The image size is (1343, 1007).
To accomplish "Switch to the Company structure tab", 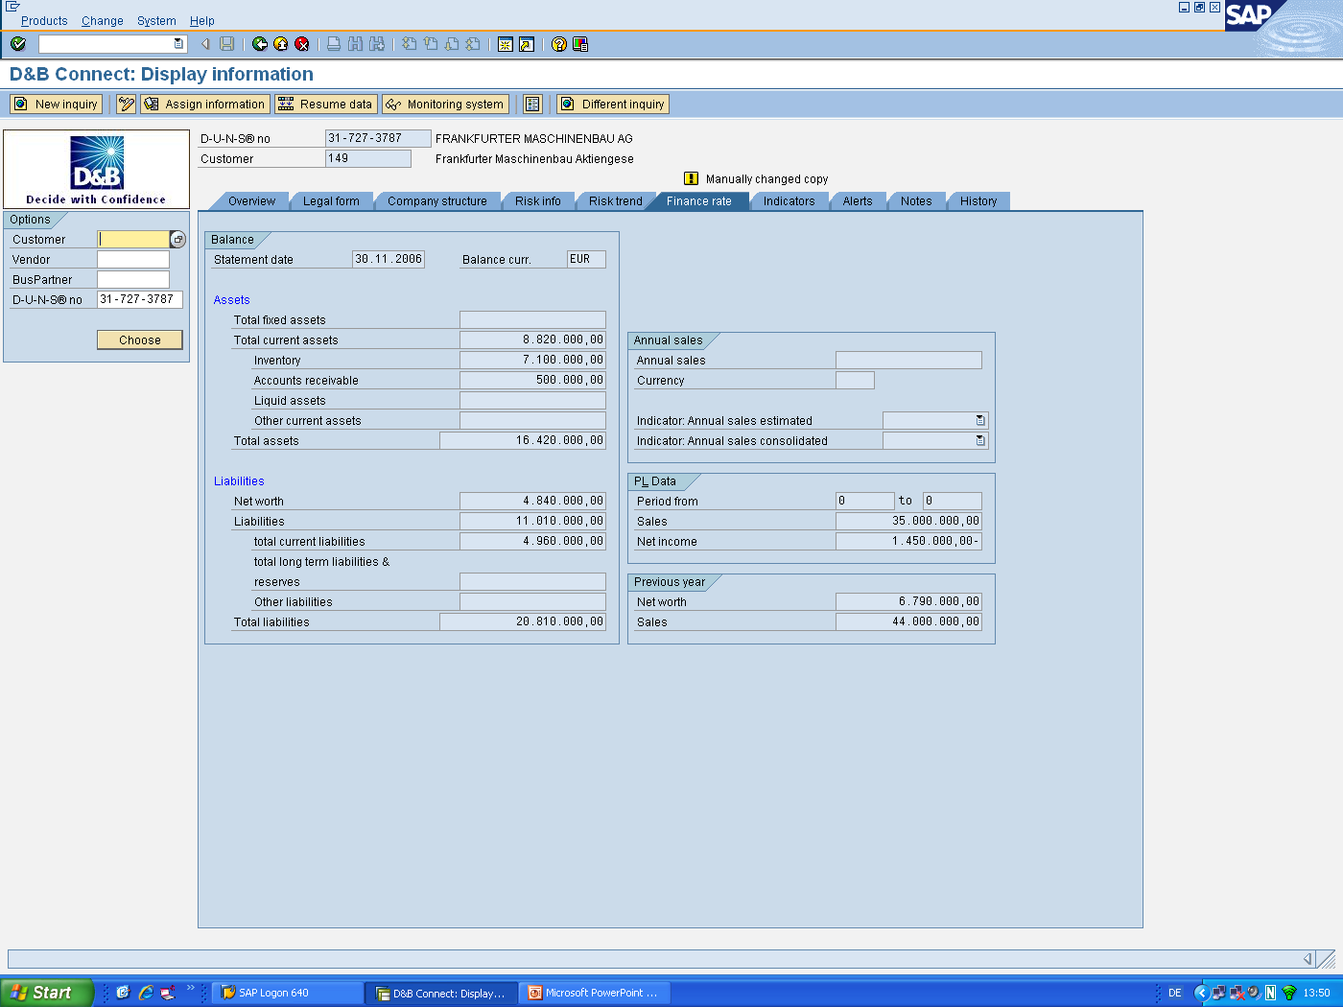I will [x=437, y=201].
